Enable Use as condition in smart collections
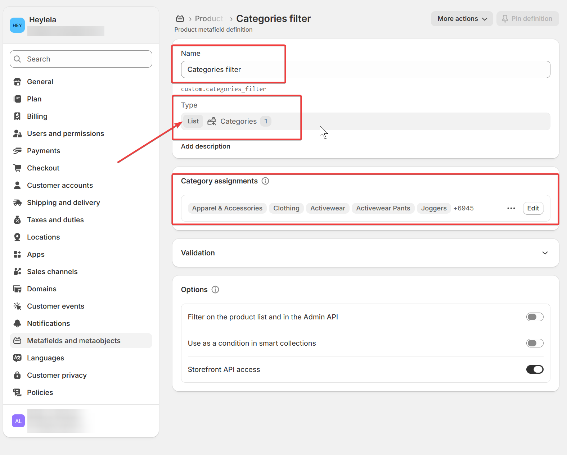The height and width of the screenshot is (455, 567). [535, 343]
